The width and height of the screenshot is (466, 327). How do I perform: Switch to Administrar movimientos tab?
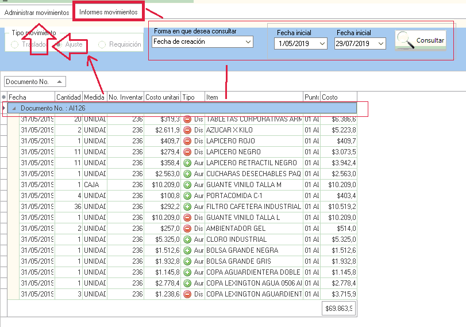pos(37,12)
